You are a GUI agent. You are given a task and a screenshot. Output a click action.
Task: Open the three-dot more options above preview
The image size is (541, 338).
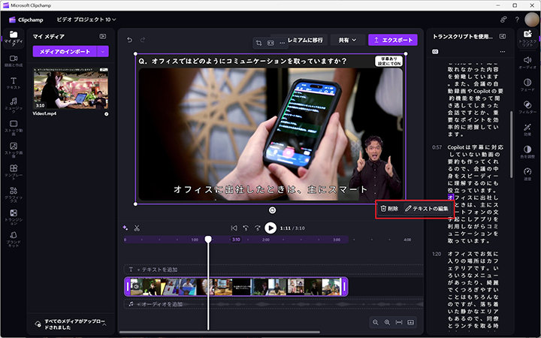point(283,43)
